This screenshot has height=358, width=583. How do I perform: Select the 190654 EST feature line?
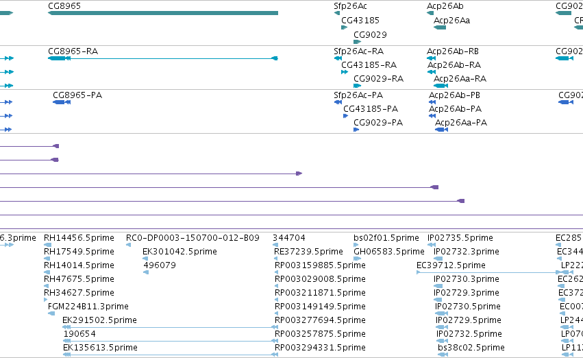(x=171, y=341)
